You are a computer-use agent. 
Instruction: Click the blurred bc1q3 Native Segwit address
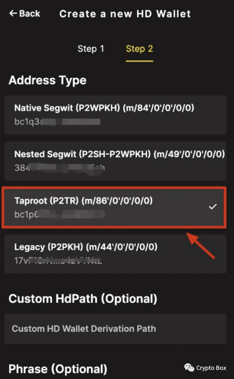(58, 121)
